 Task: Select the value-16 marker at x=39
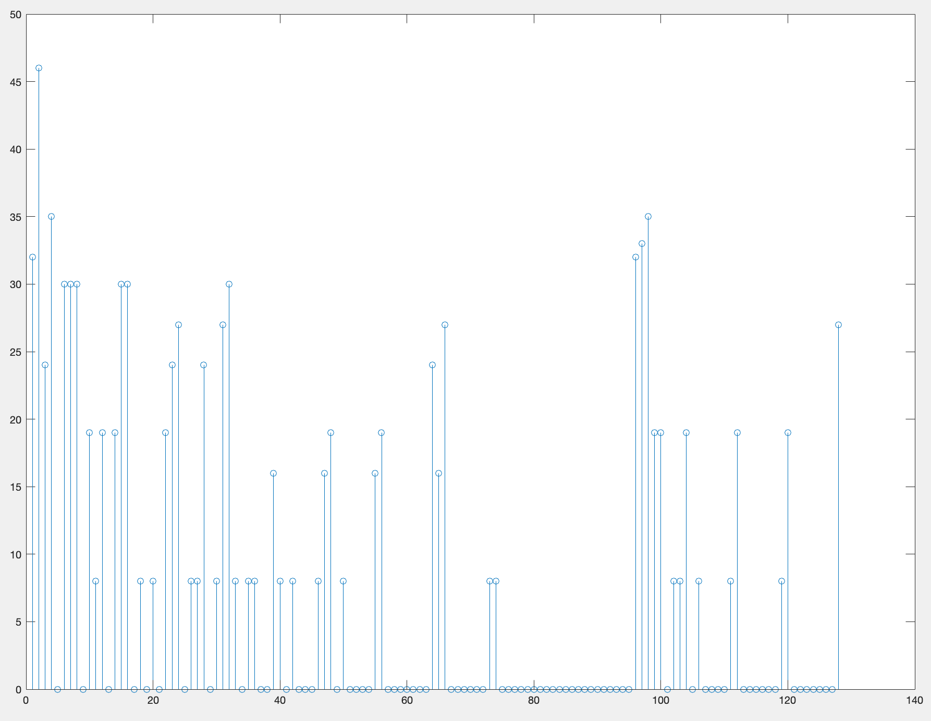click(x=273, y=473)
